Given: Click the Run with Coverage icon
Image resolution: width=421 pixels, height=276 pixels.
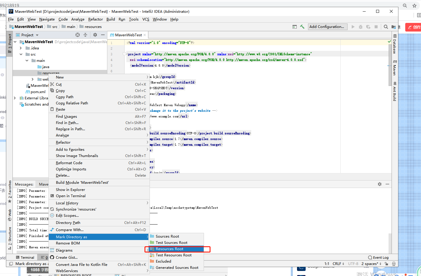Looking at the screenshot, I should coord(368,27).
